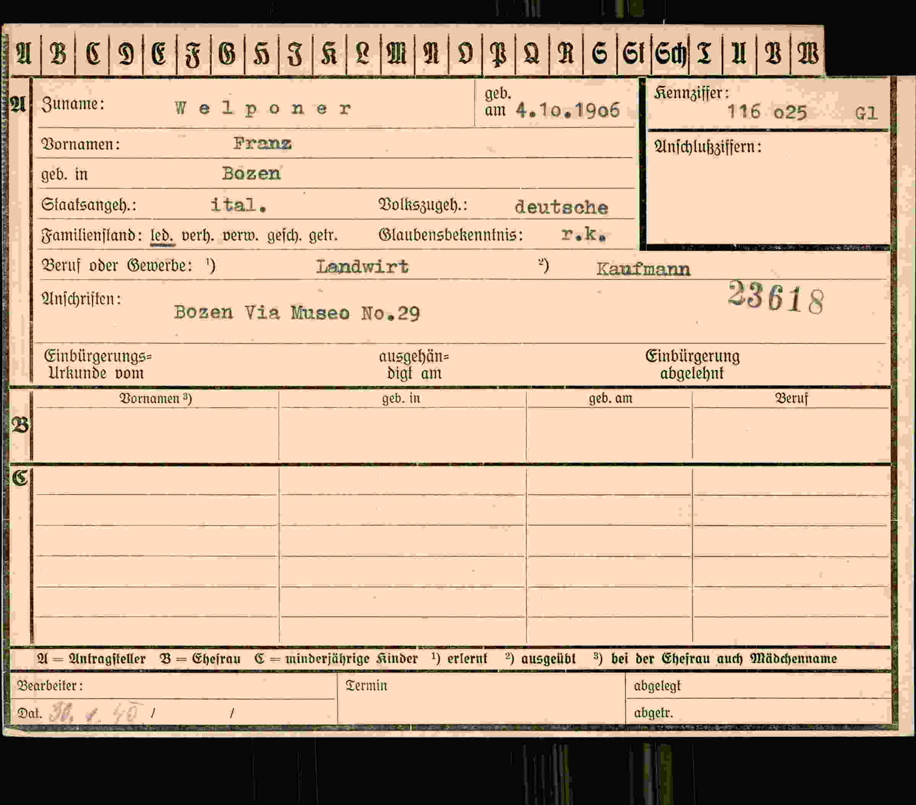Click the footnote '1) erlernt'
916x805 pixels.
[x=459, y=659]
